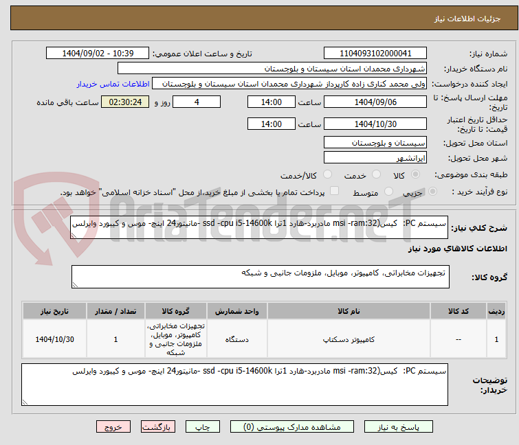The height and width of the screenshot is (445, 519).
Task: Select the 'کالا' radio button
Action: click(x=415, y=174)
